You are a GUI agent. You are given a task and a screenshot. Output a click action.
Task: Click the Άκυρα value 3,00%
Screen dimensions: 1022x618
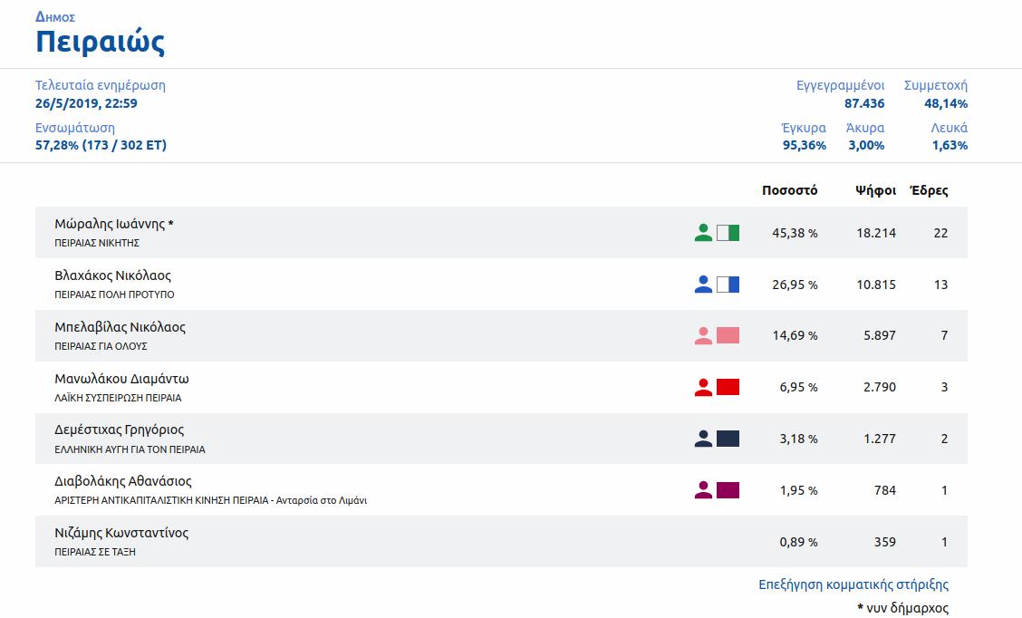coord(866,145)
